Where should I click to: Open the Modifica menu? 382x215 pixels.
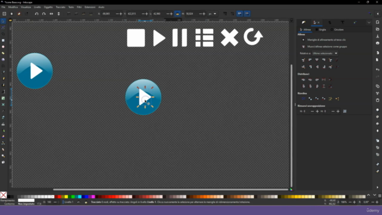pyautogui.click(x=13, y=7)
